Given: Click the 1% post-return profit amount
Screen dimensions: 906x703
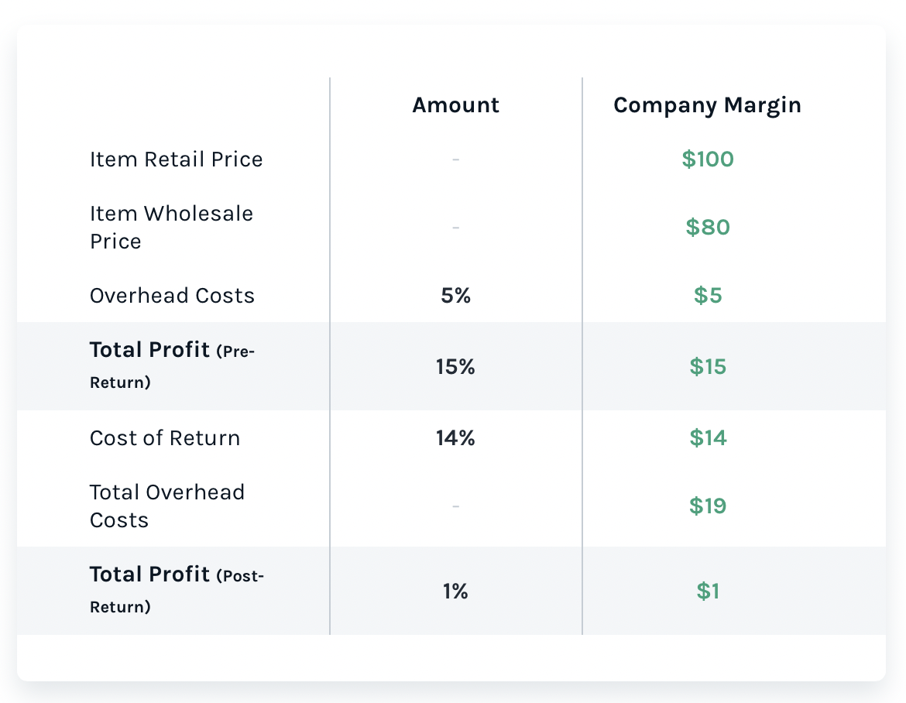Looking at the screenshot, I should click(455, 592).
